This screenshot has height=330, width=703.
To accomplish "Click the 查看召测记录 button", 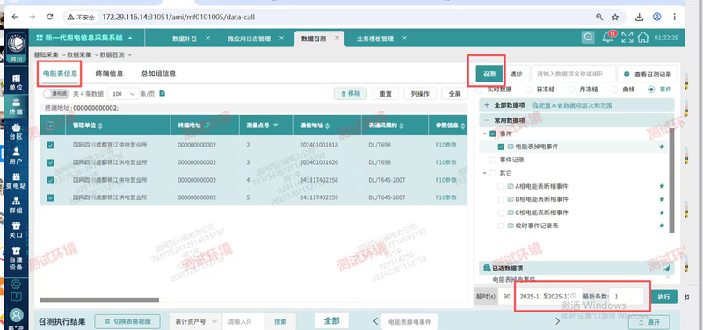I will click(647, 74).
